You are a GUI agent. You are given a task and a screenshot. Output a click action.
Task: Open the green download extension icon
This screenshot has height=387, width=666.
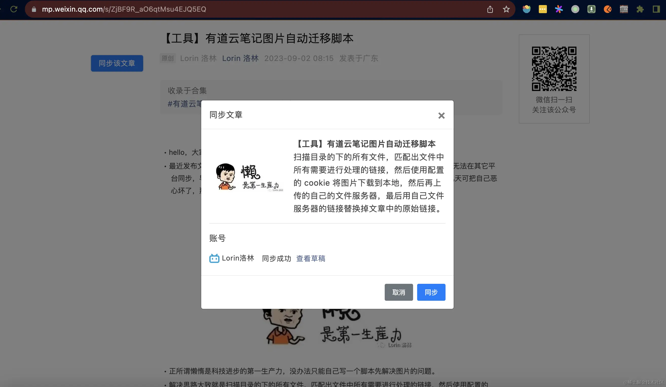click(591, 9)
